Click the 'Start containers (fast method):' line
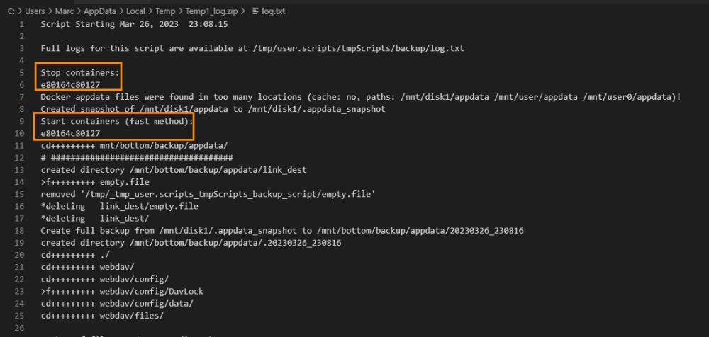Image resolution: width=709 pixels, height=337 pixels. coord(117,121)
